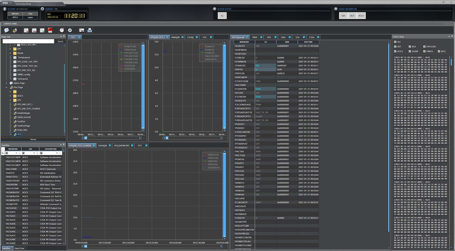This screenshot has height=251, width=455.
Task: Toggle the DWELL packet checkbox
Action: pos(424,51)
